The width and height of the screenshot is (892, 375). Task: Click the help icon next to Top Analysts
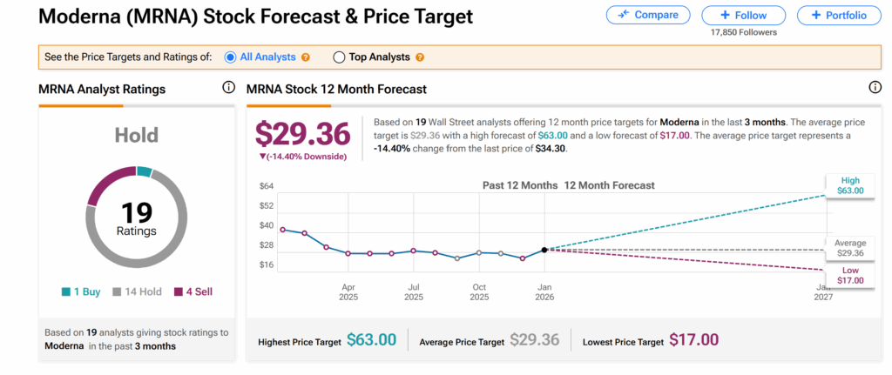(420, 57)
